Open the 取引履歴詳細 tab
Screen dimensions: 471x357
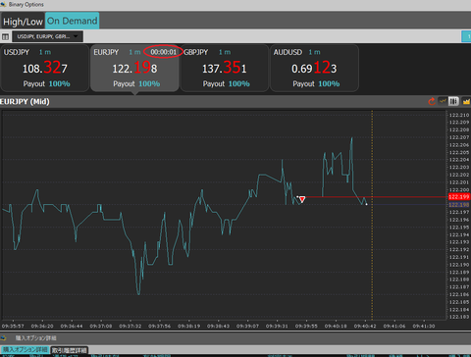[x=70, y=350]
